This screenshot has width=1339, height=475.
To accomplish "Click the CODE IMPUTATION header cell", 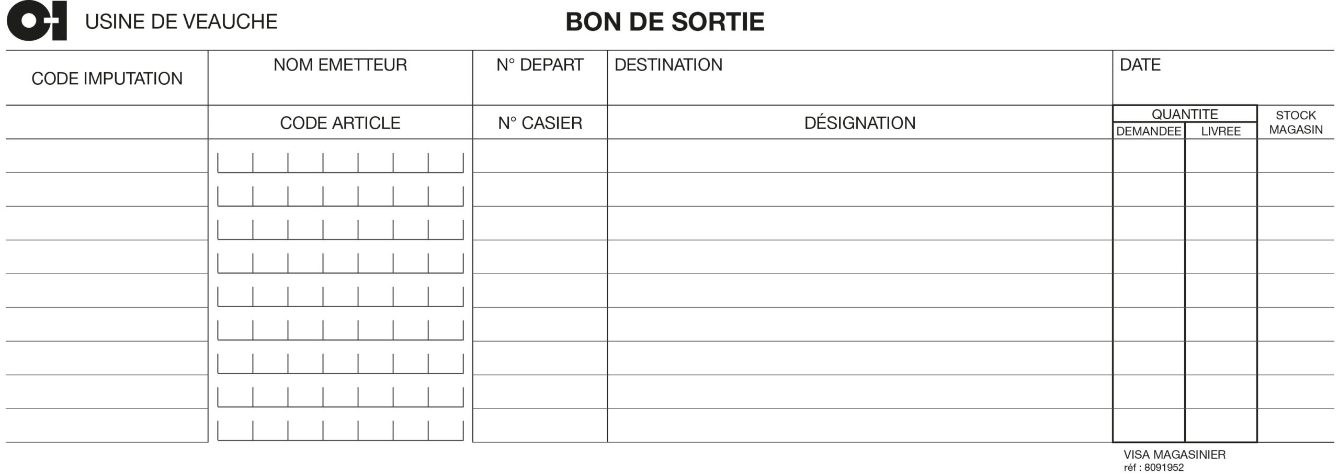I will tap(107, 78).
